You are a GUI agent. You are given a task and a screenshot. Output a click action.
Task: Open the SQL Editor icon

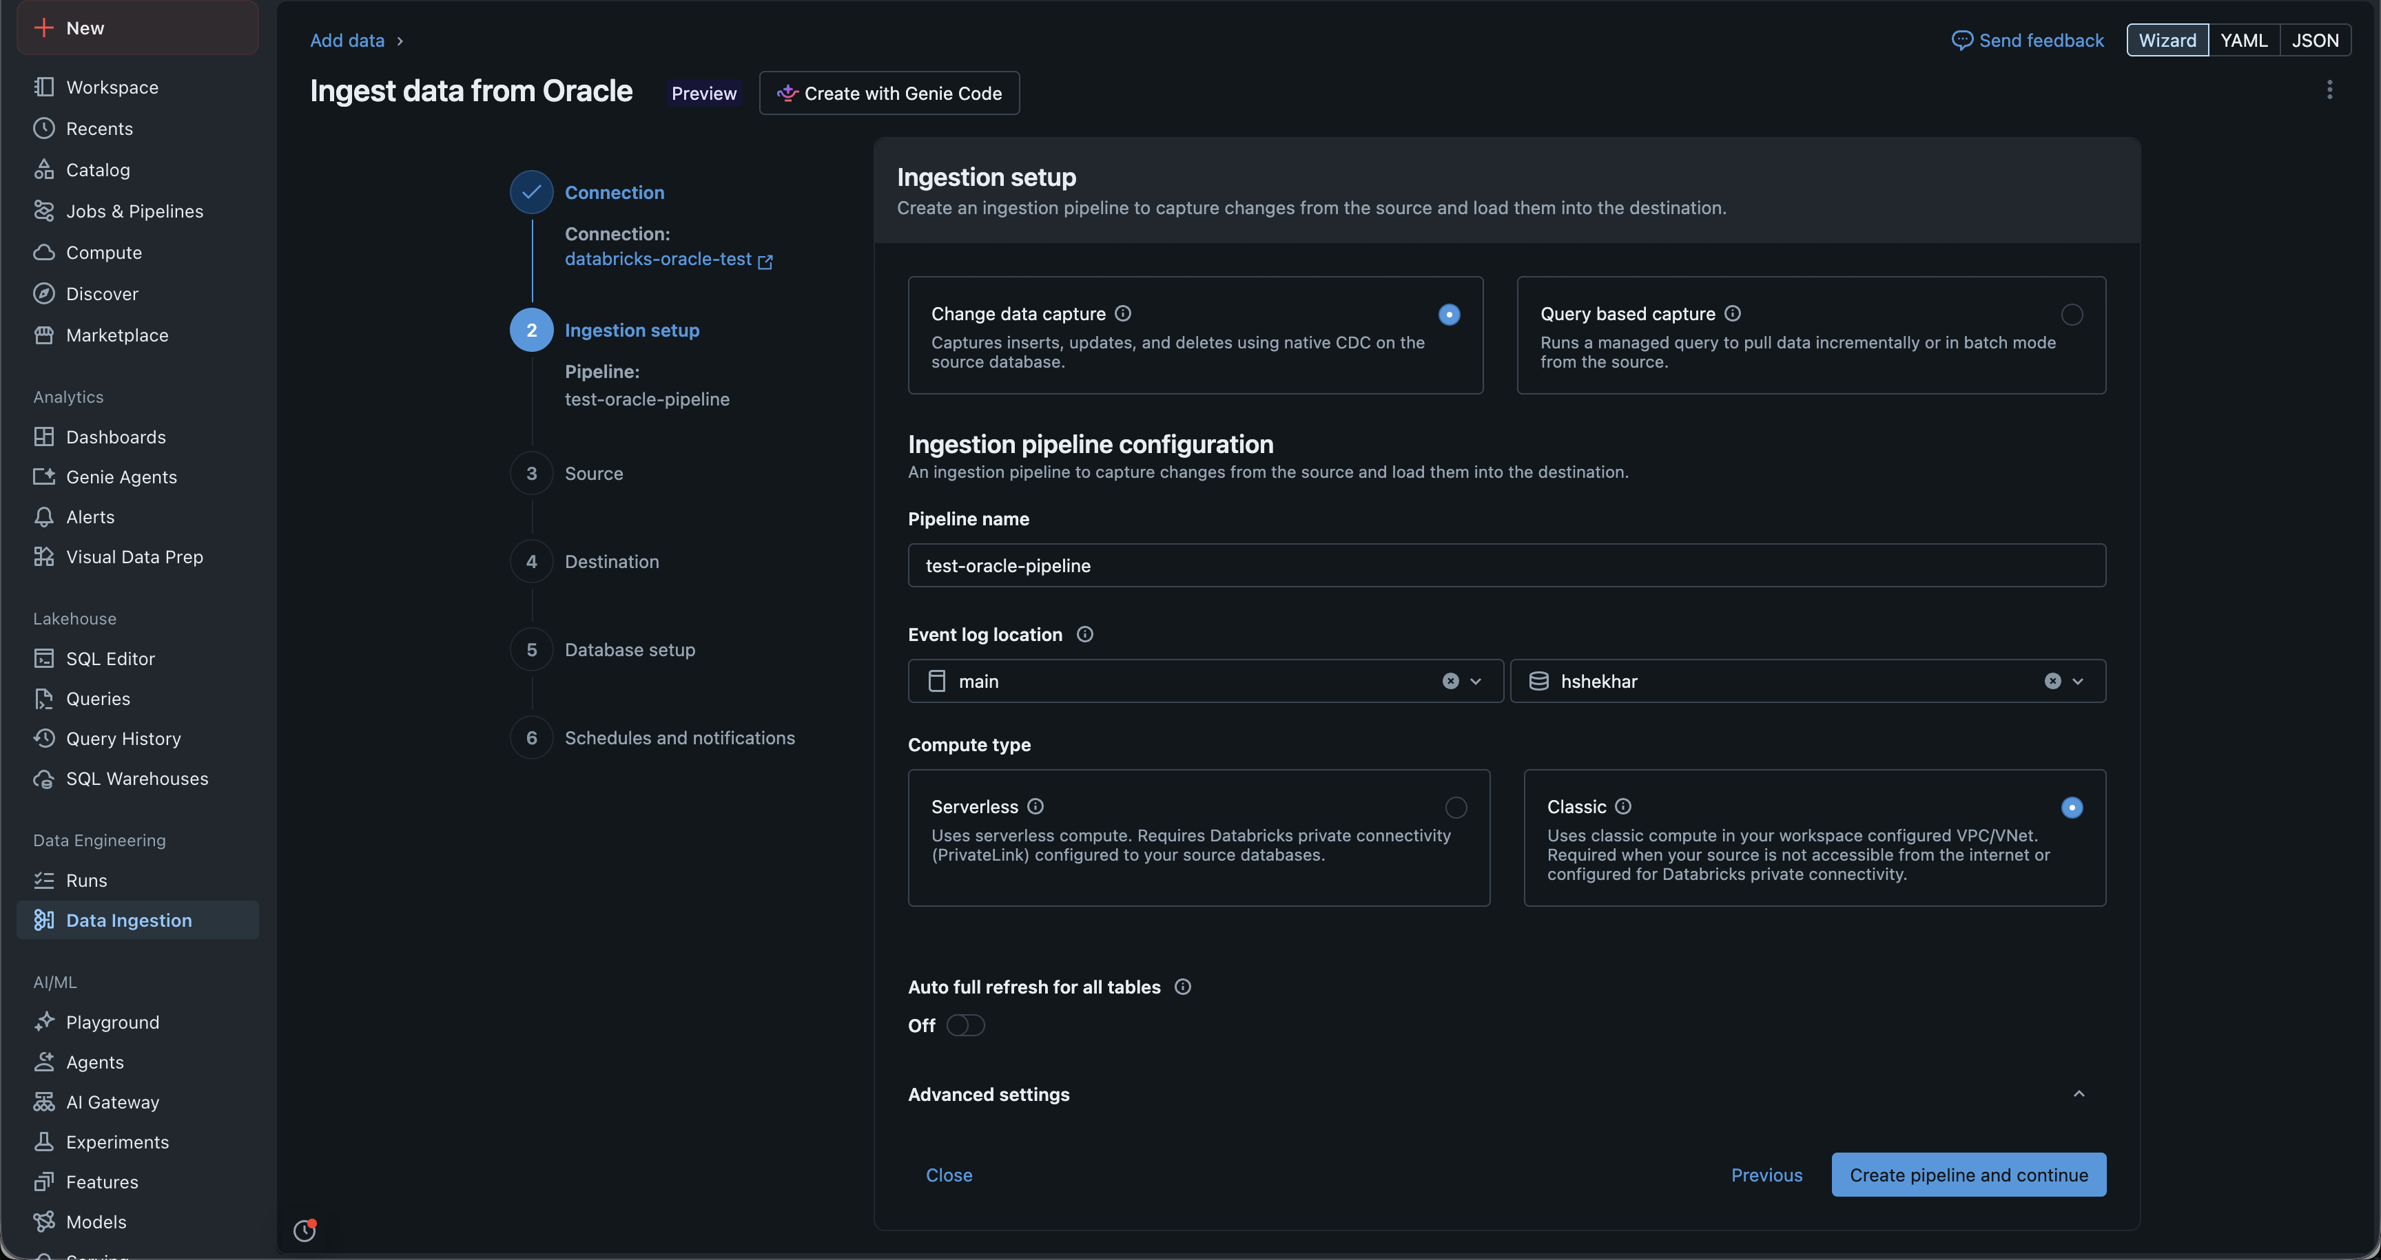click(x=43, y=658)
